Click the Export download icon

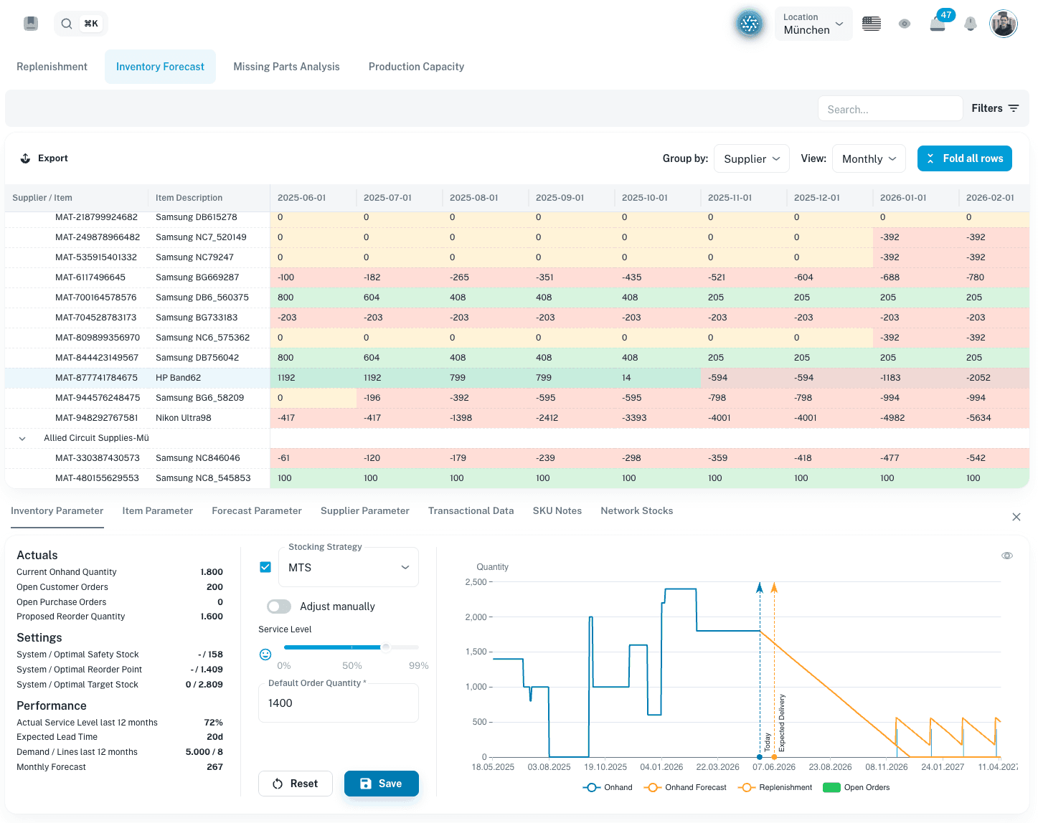[x=25, y=158]
